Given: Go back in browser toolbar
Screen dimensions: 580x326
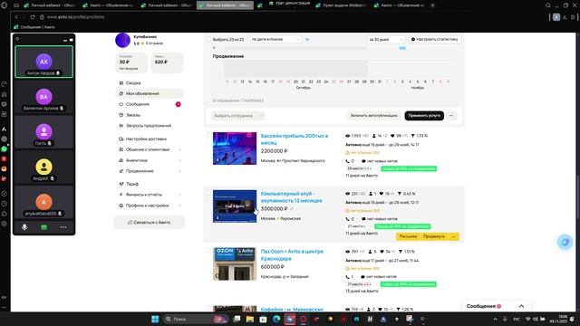Looking at the screenshot, I should tap(16, 17).
